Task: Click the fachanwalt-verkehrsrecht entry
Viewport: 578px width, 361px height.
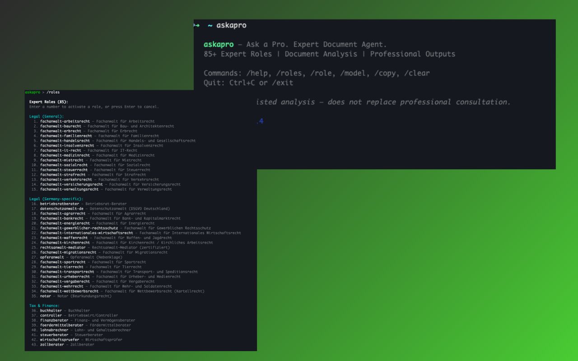Action: click(x=95, y=180)
